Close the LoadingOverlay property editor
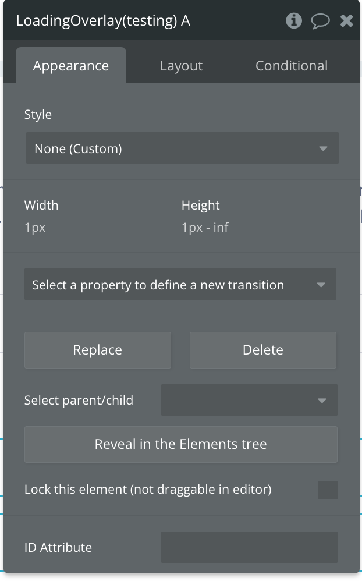This screenshot has height=581, width=362. click(346, 21)
